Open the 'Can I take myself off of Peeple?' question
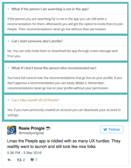Screen dimensions: 131x168 pyautogui.click(x=35, y=100)
